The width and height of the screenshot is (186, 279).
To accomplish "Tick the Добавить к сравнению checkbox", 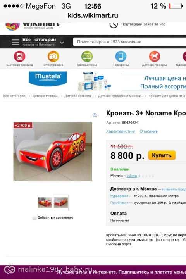I will (34, 218).
